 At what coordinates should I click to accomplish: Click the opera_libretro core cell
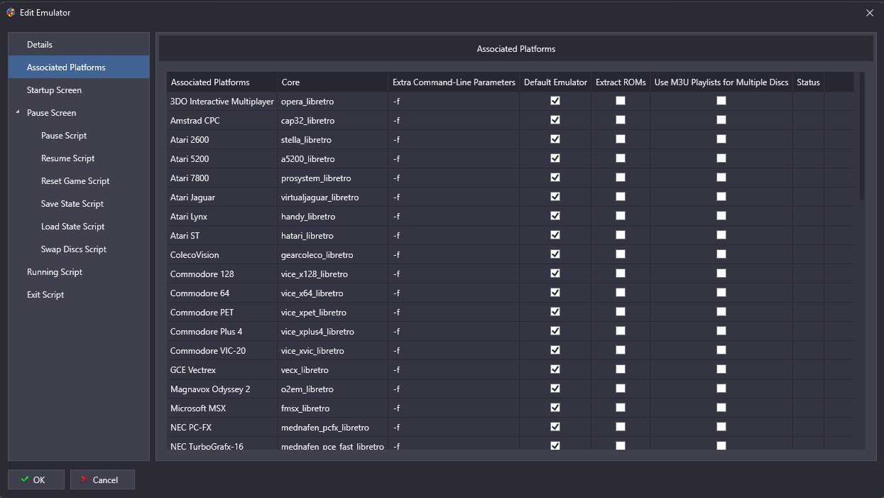[x=333, y=102]
